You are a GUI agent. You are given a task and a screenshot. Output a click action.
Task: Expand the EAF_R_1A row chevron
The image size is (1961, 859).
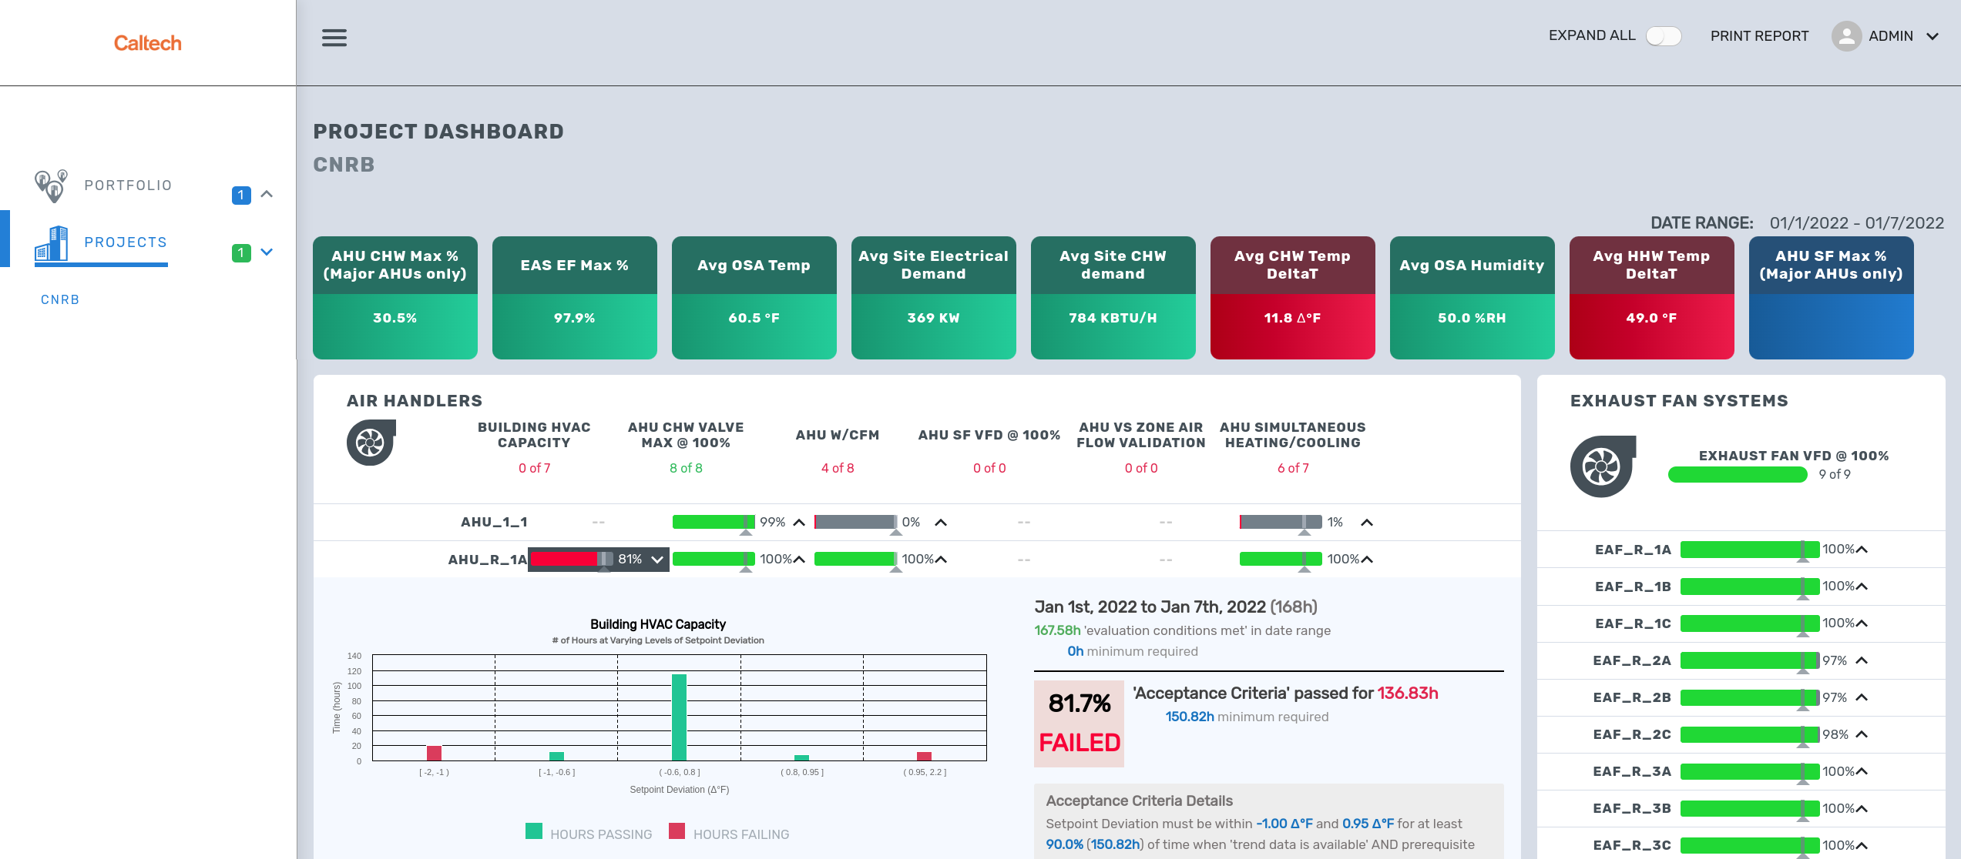pyautogui.click(x=1862, y=550)
